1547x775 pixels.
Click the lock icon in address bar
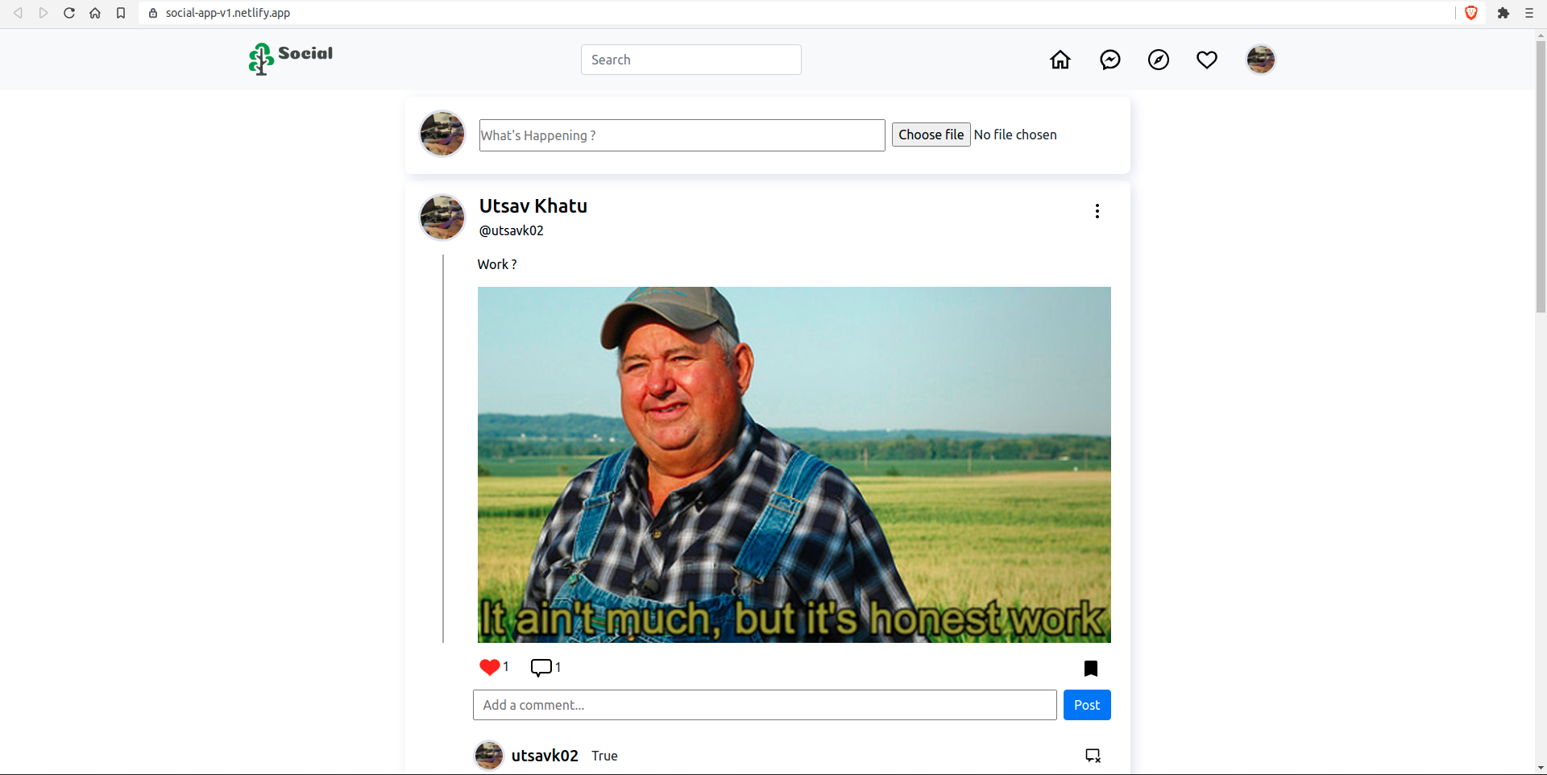click(153, 13)
